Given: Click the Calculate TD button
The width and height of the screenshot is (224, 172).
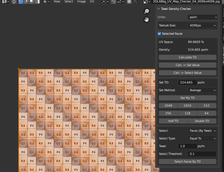Looking at the screenshot, I should pos(187,57).
